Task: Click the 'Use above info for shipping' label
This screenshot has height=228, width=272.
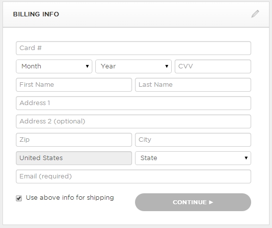Action: [x=70, y=197]
